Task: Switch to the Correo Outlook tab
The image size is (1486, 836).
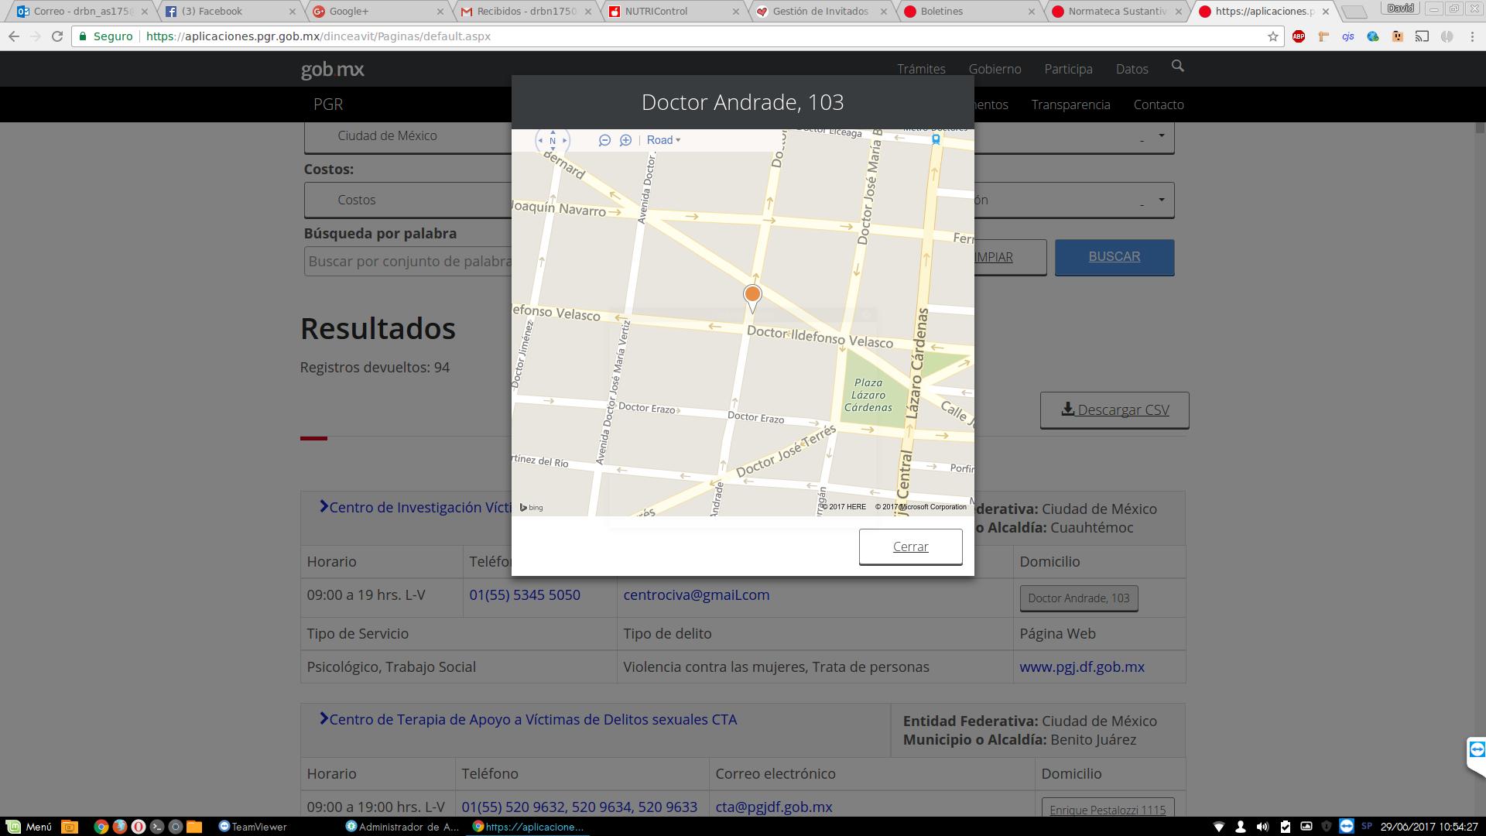Action: click(x=81, y=12)
